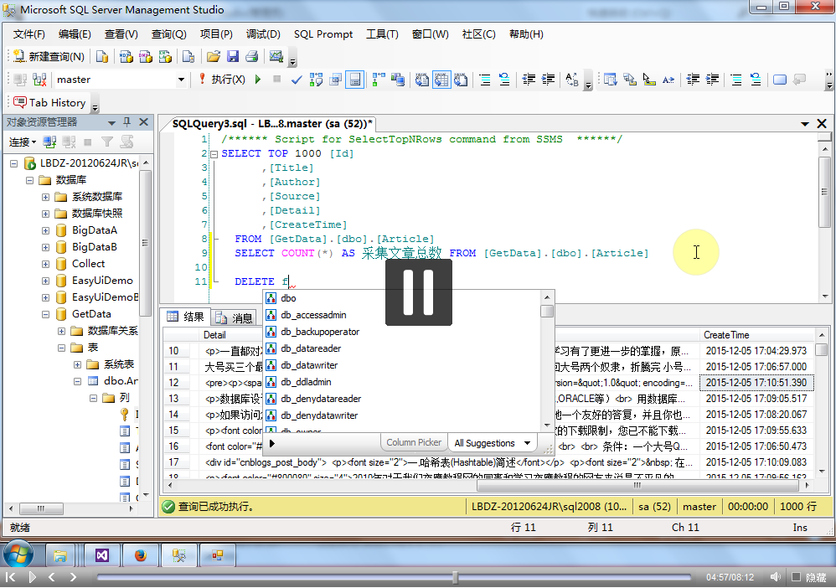Select db_datareader from the suggestion list
836x588 pixels.
[311, 348]
